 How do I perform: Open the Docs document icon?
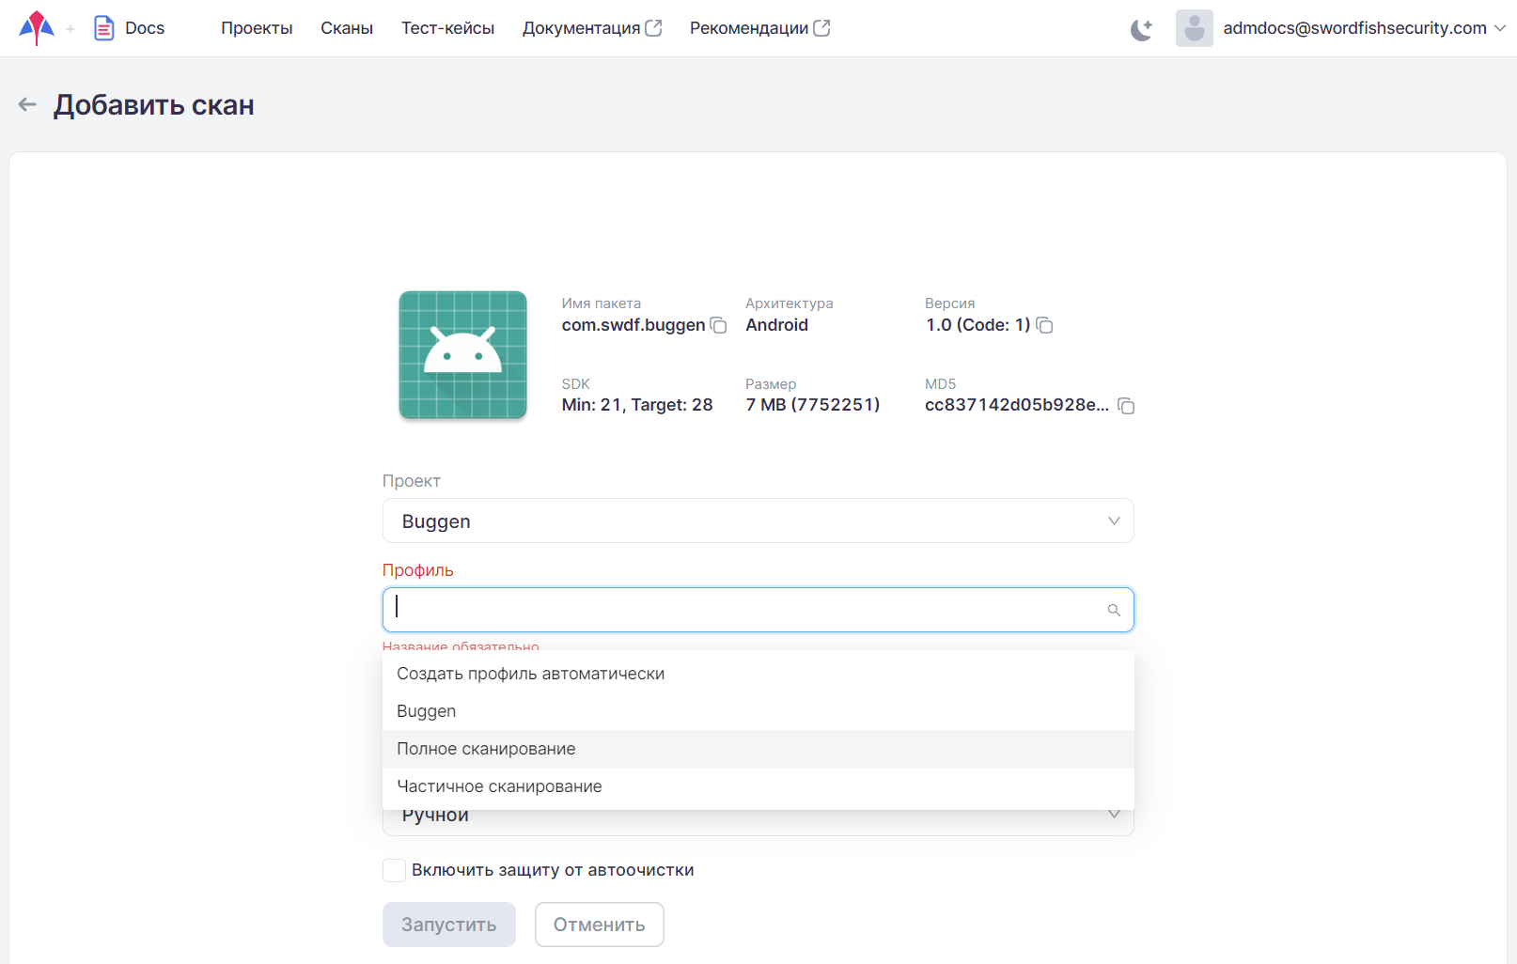point(104,28)
